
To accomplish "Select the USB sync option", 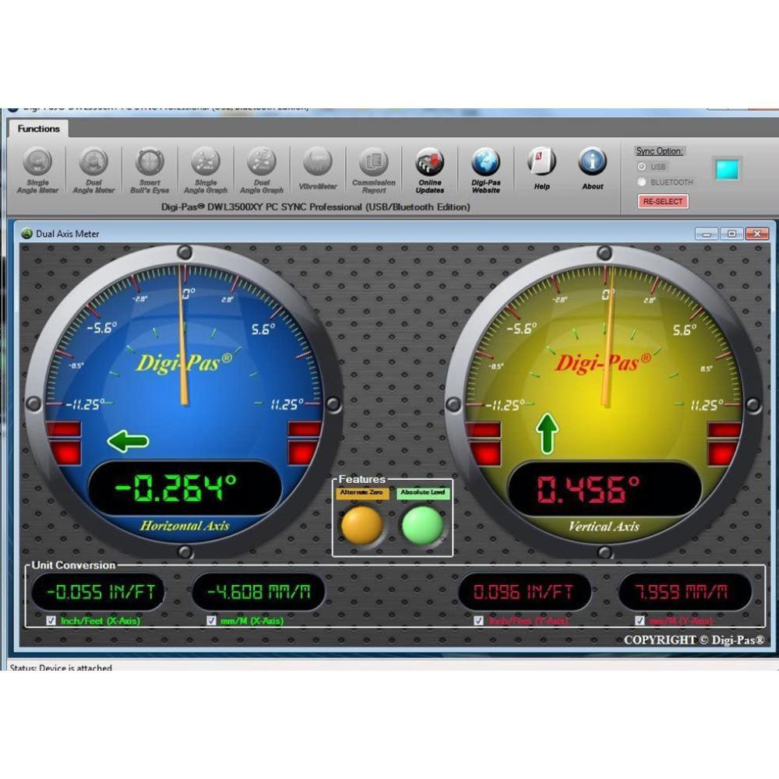I will point(641,166).
